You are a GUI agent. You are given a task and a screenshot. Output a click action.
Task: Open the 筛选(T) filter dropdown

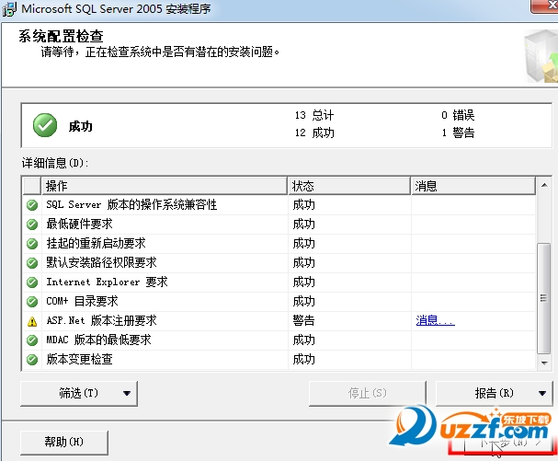(79, 393)
